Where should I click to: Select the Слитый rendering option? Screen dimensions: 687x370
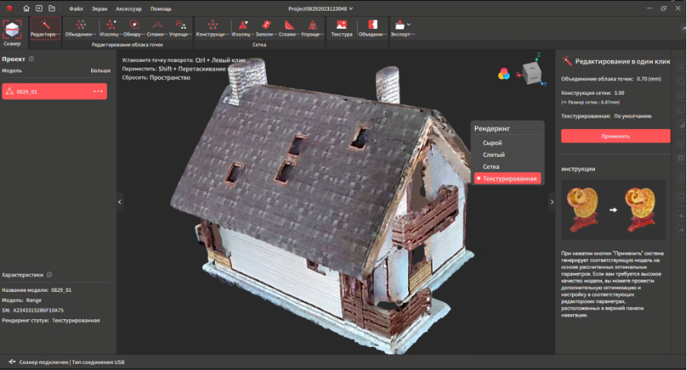494,155
